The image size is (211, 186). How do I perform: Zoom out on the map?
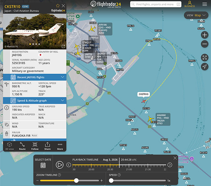point(205,44)
